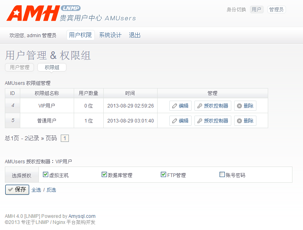
Task: Switch identity to 管理员
Action: pyautogui.click(x=276, y=10)
